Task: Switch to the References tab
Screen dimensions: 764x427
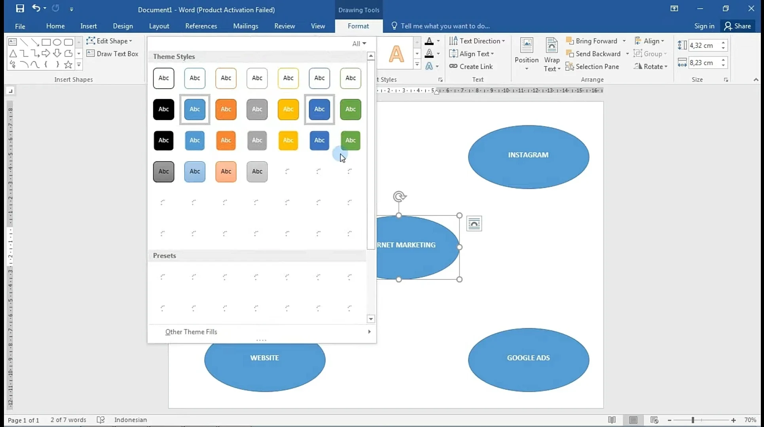Action: [201, 26]
